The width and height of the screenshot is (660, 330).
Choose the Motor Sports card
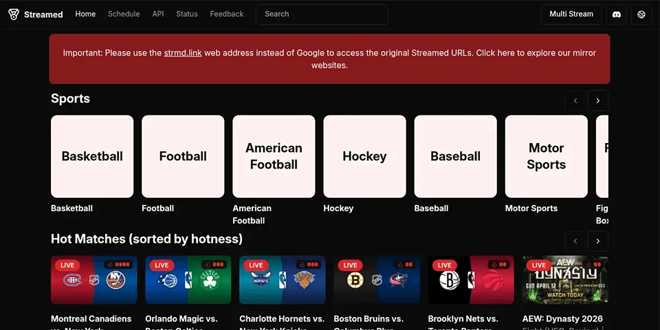point(546,157)
